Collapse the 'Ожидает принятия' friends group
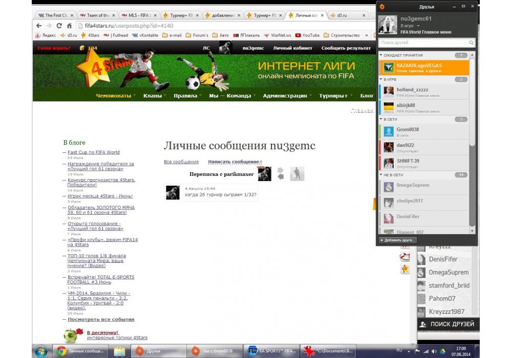The height and width of the screenshot is (358, 512). pyautogui.click(x=381, y=55)
